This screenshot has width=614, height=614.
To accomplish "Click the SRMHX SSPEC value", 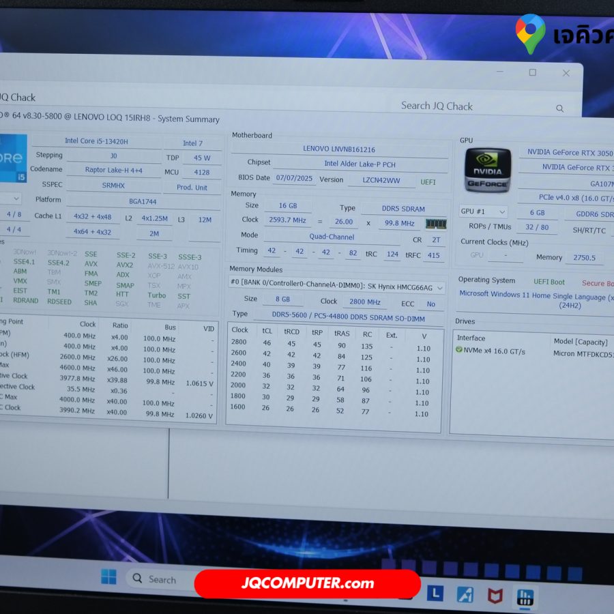I will (x=113, y=186).
